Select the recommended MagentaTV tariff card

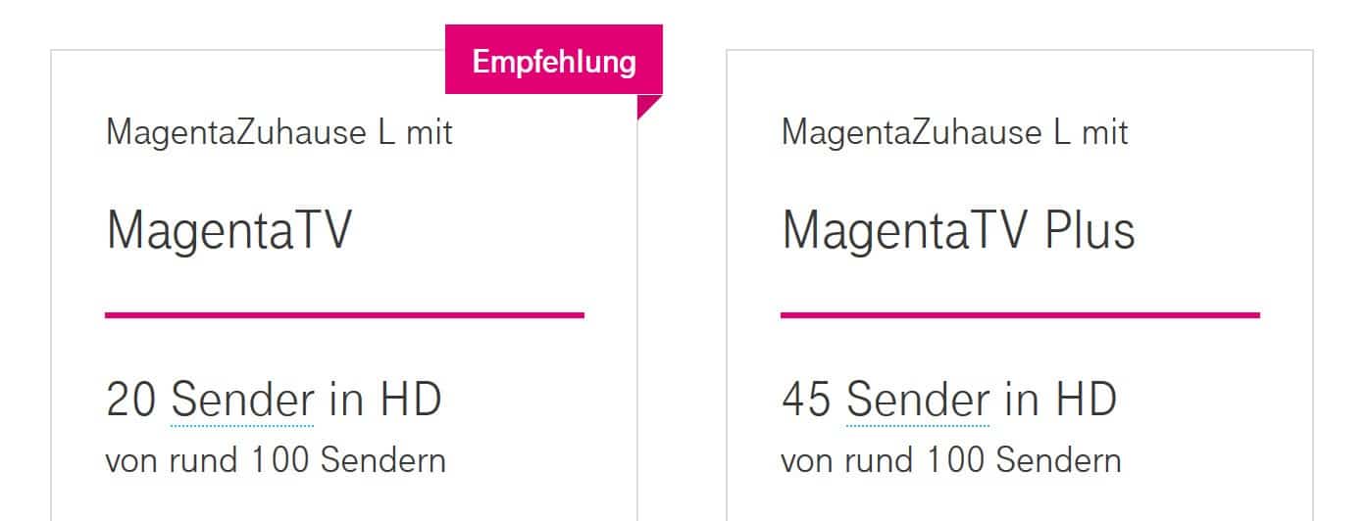pyautogui.click(x=344, y=285)
